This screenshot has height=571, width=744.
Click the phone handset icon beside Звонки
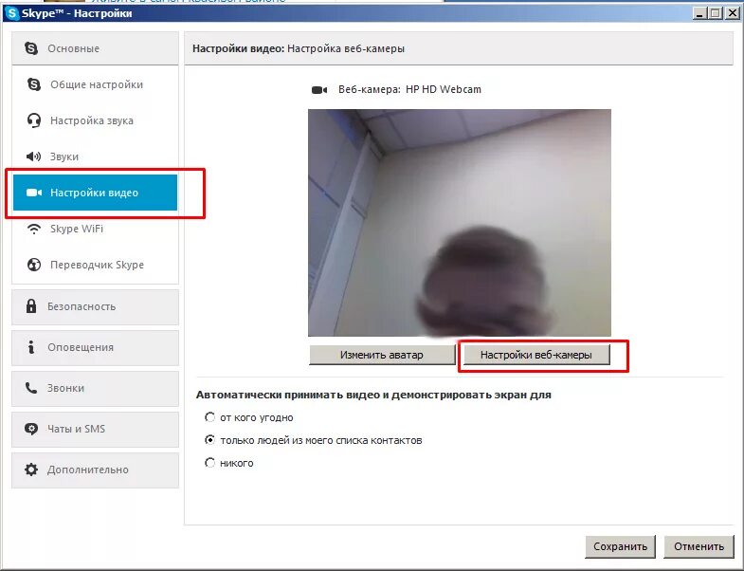(31, 388)
